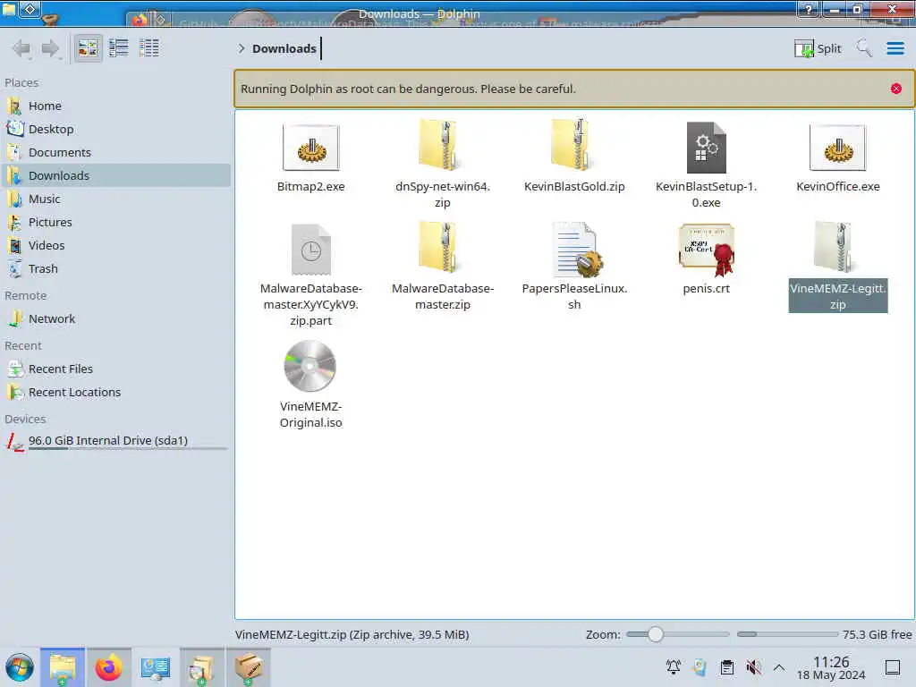This screenshot has width=916, height=687.
Task: Expand hidden system tray icons arrow
Action: point(779,667)
